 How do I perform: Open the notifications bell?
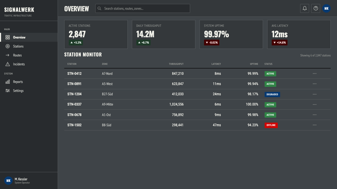(305, 8)
